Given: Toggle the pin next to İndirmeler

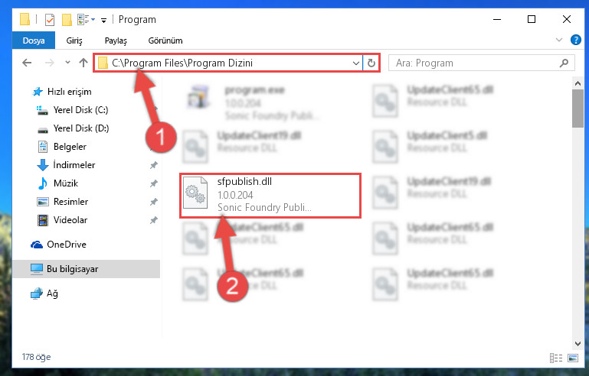Looking at the screenshot, I should pos(154,165).
